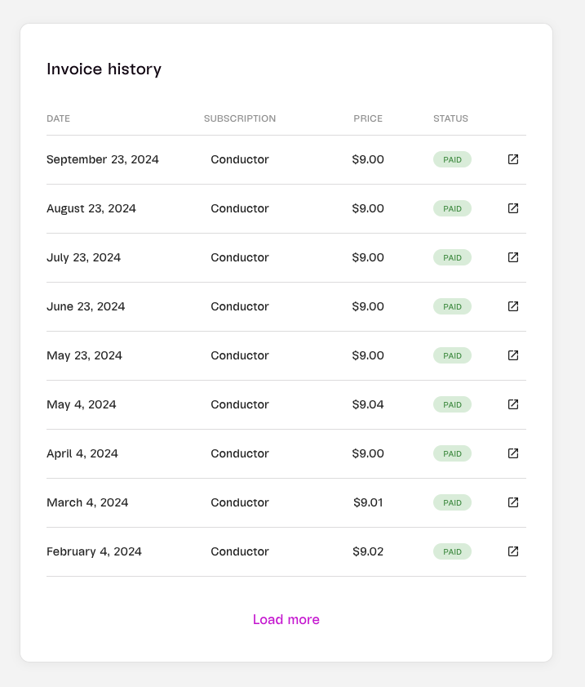Click the PRICE column header
Viewport: 585px width, 687px height.
(x=368, y=118)
